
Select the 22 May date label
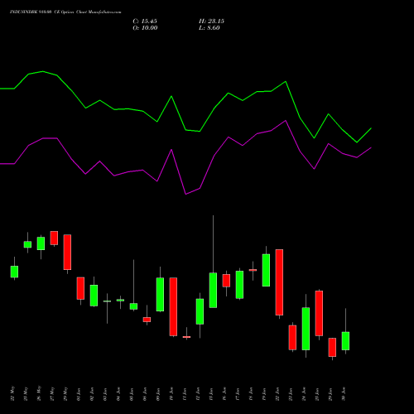click(x=12, y=393)
